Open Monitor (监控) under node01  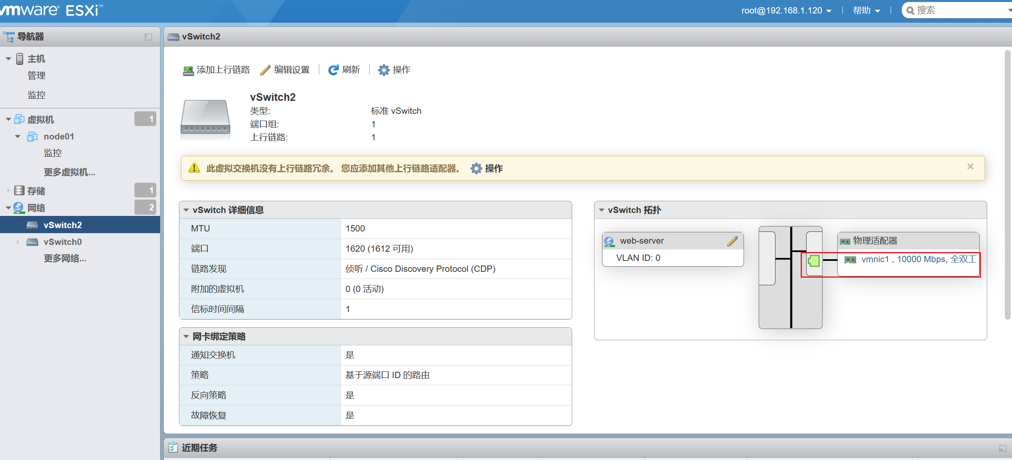(x=53, y=153)
